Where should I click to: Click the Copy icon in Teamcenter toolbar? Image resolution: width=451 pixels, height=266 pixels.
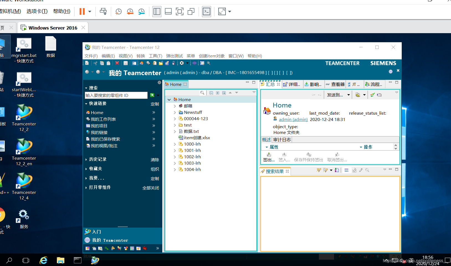(102, 63)
